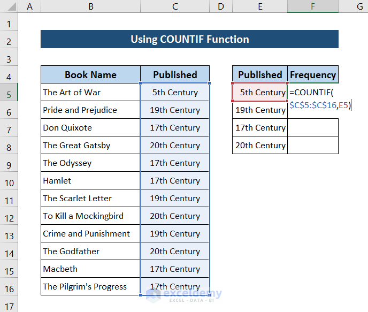Click the 'Frequency' header cell
368x312 pixels.
(x=313, y=74)
